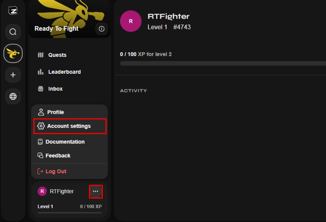
Task: Click the small RTFighter avatar at bottom
Action: (42, 191)
